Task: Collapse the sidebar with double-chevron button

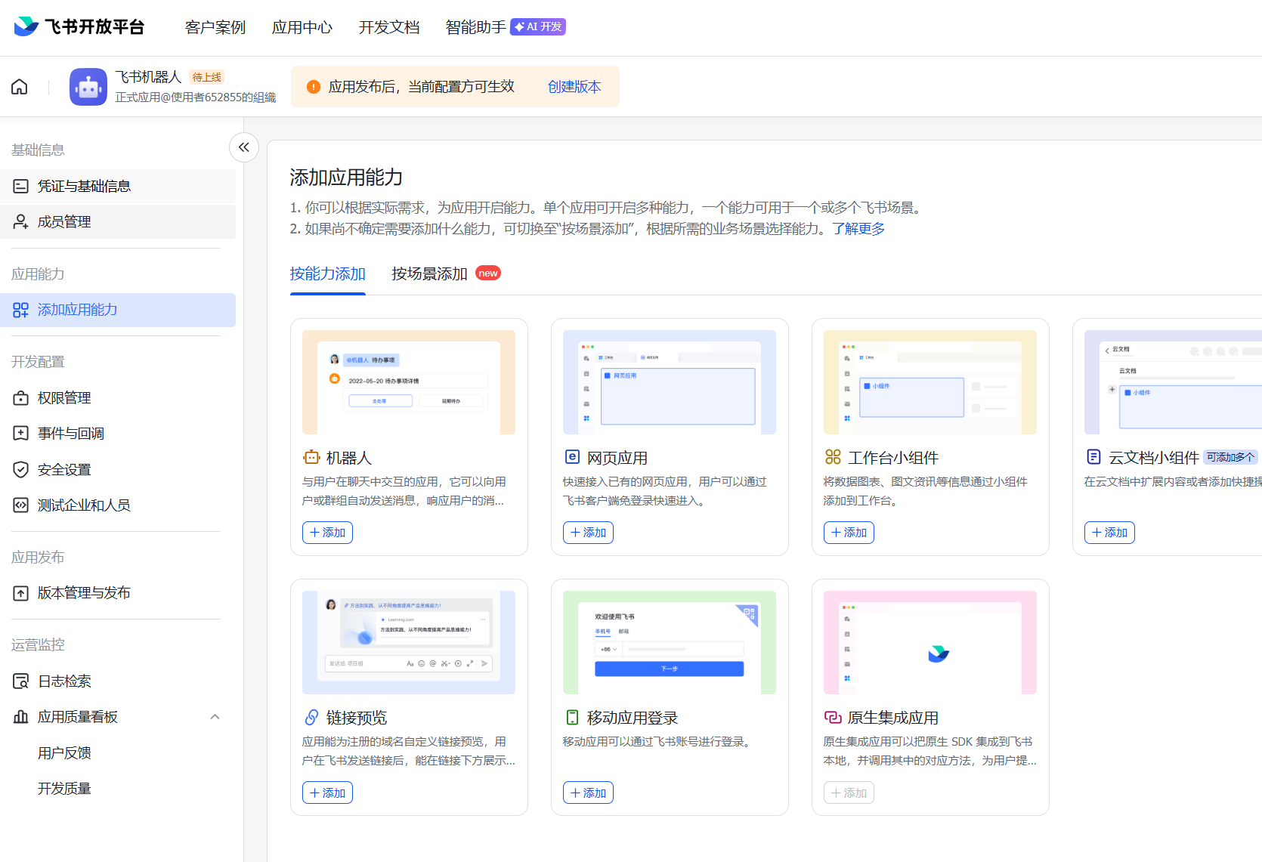Action: click(x=243, y=147)
